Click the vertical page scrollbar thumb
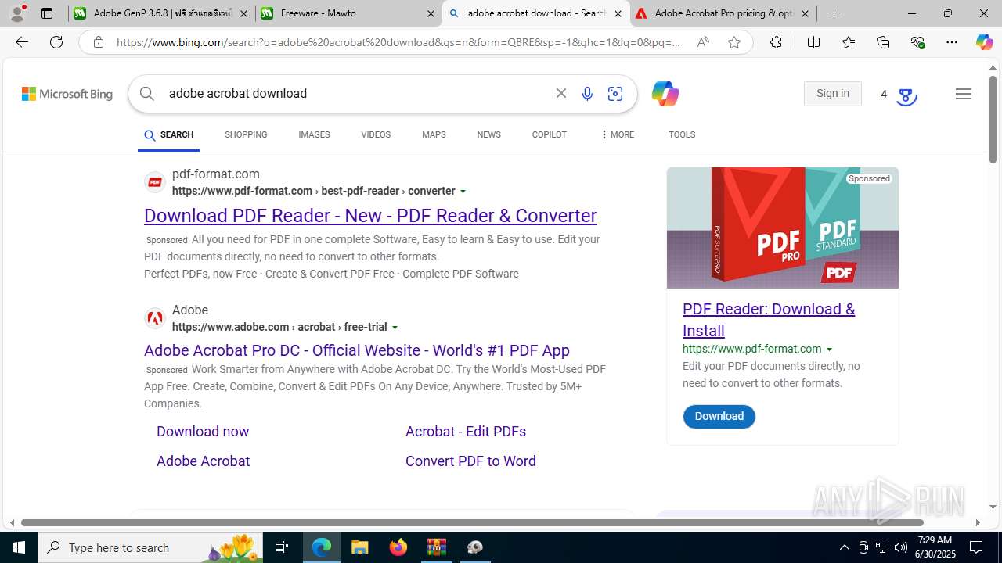The height and width of the screenshot is (563, 1002). pyautogui.click(x=993, y=121)
